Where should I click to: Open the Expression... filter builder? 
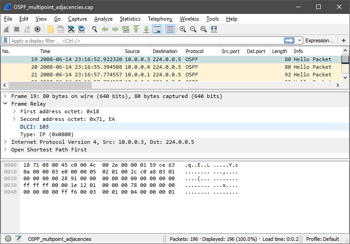click(319, 40)
